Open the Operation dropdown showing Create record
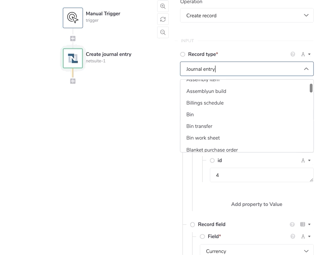The width and height of the screenshot is (319, 255). (246, 16)
